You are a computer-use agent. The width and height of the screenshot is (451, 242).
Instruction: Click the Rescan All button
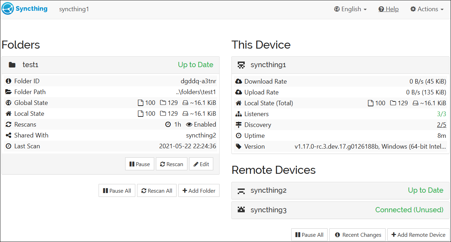(x=157, y=190)
